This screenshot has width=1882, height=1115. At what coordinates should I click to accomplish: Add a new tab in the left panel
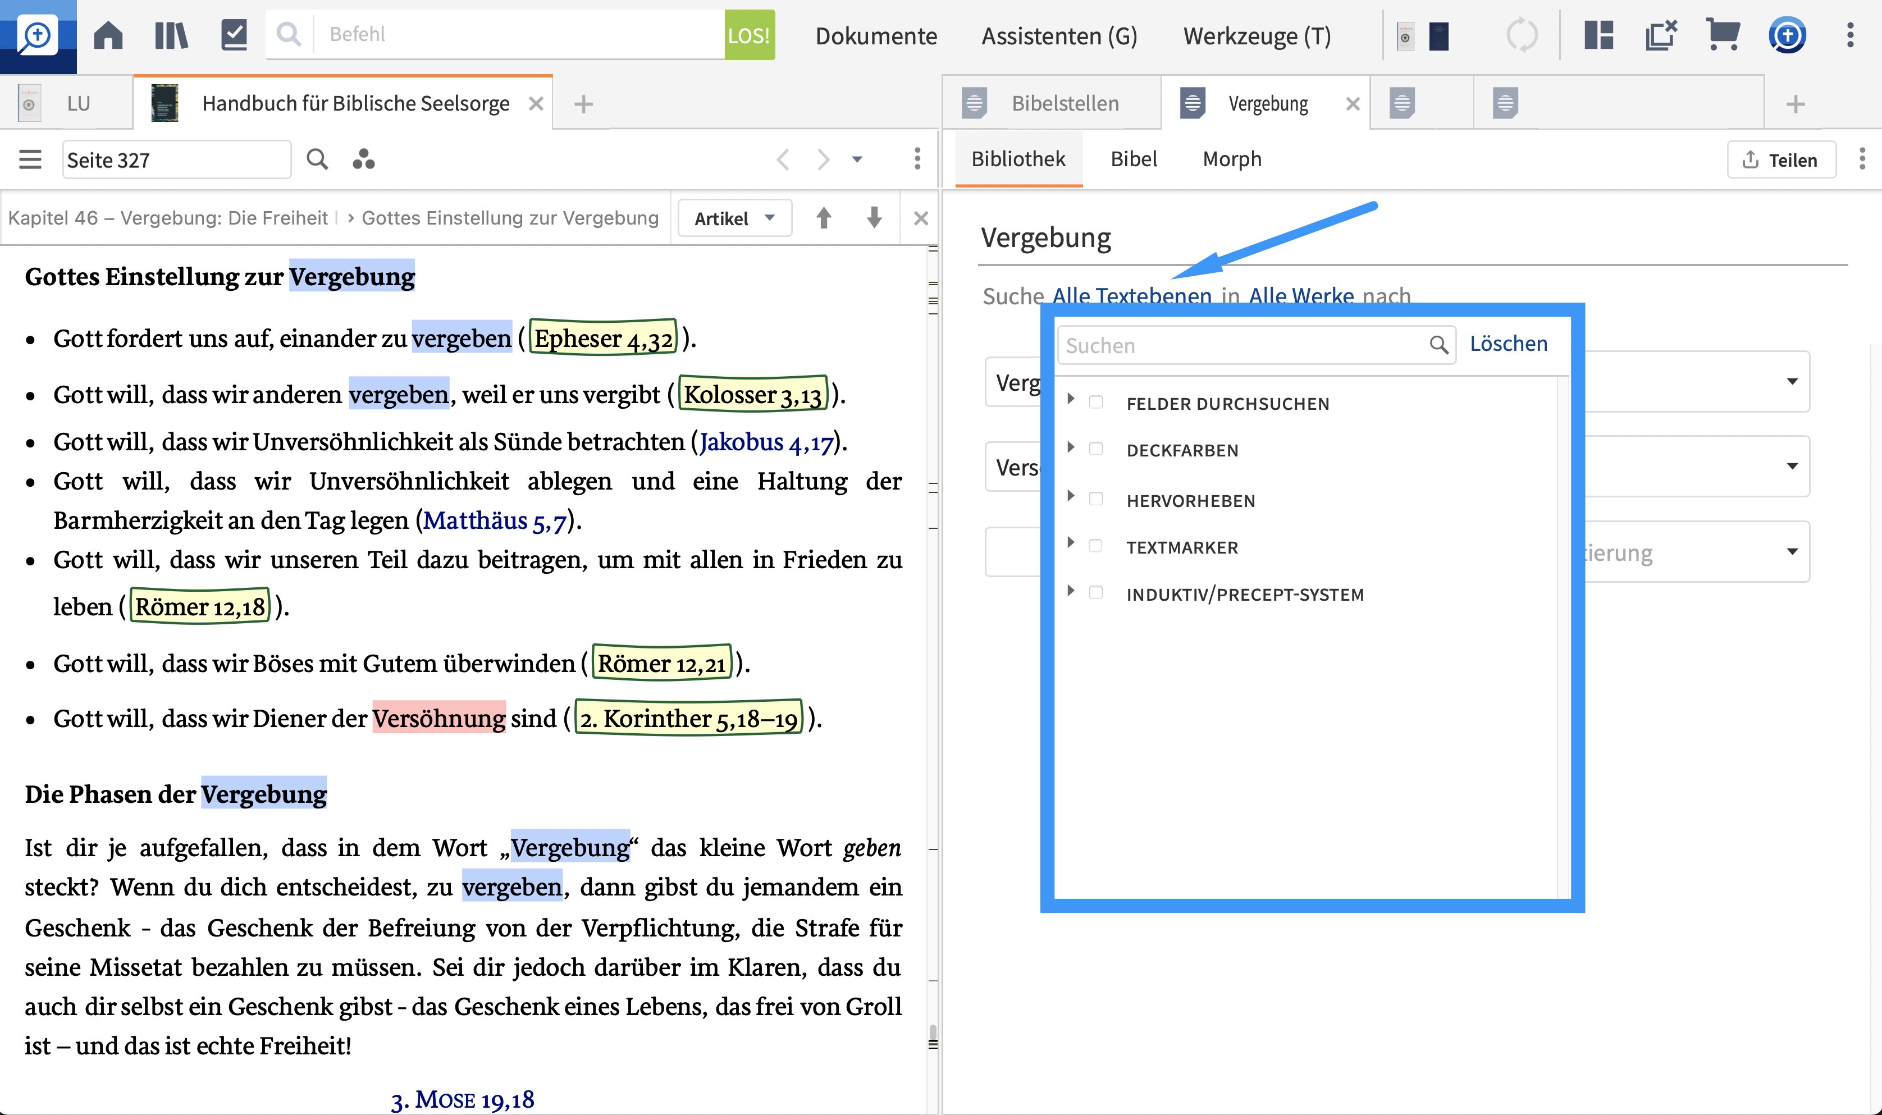pyautogui.click(x=584, y=104)
